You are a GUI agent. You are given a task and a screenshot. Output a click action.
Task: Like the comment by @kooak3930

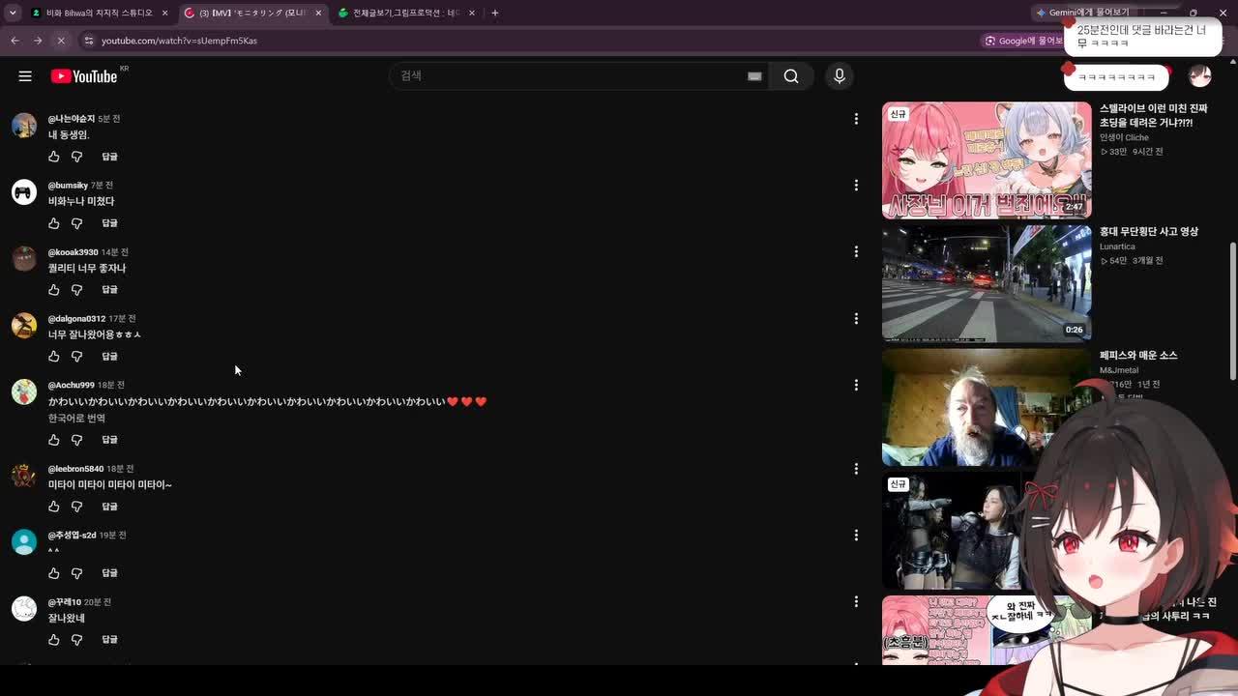pyautogui.click(x=54, y=290)
